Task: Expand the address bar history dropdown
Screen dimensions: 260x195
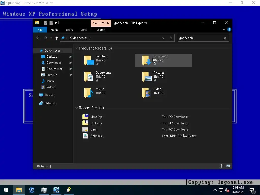Action: 163,38
